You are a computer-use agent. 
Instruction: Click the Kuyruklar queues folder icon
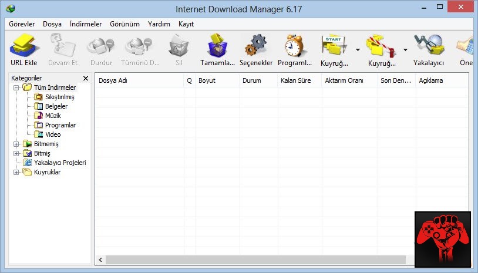point(27,172)
